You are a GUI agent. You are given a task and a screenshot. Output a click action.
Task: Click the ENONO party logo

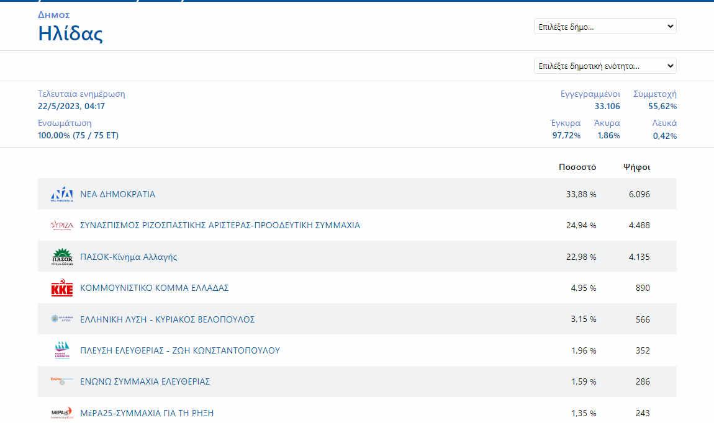pyautogui.click(x=62, y=380)
